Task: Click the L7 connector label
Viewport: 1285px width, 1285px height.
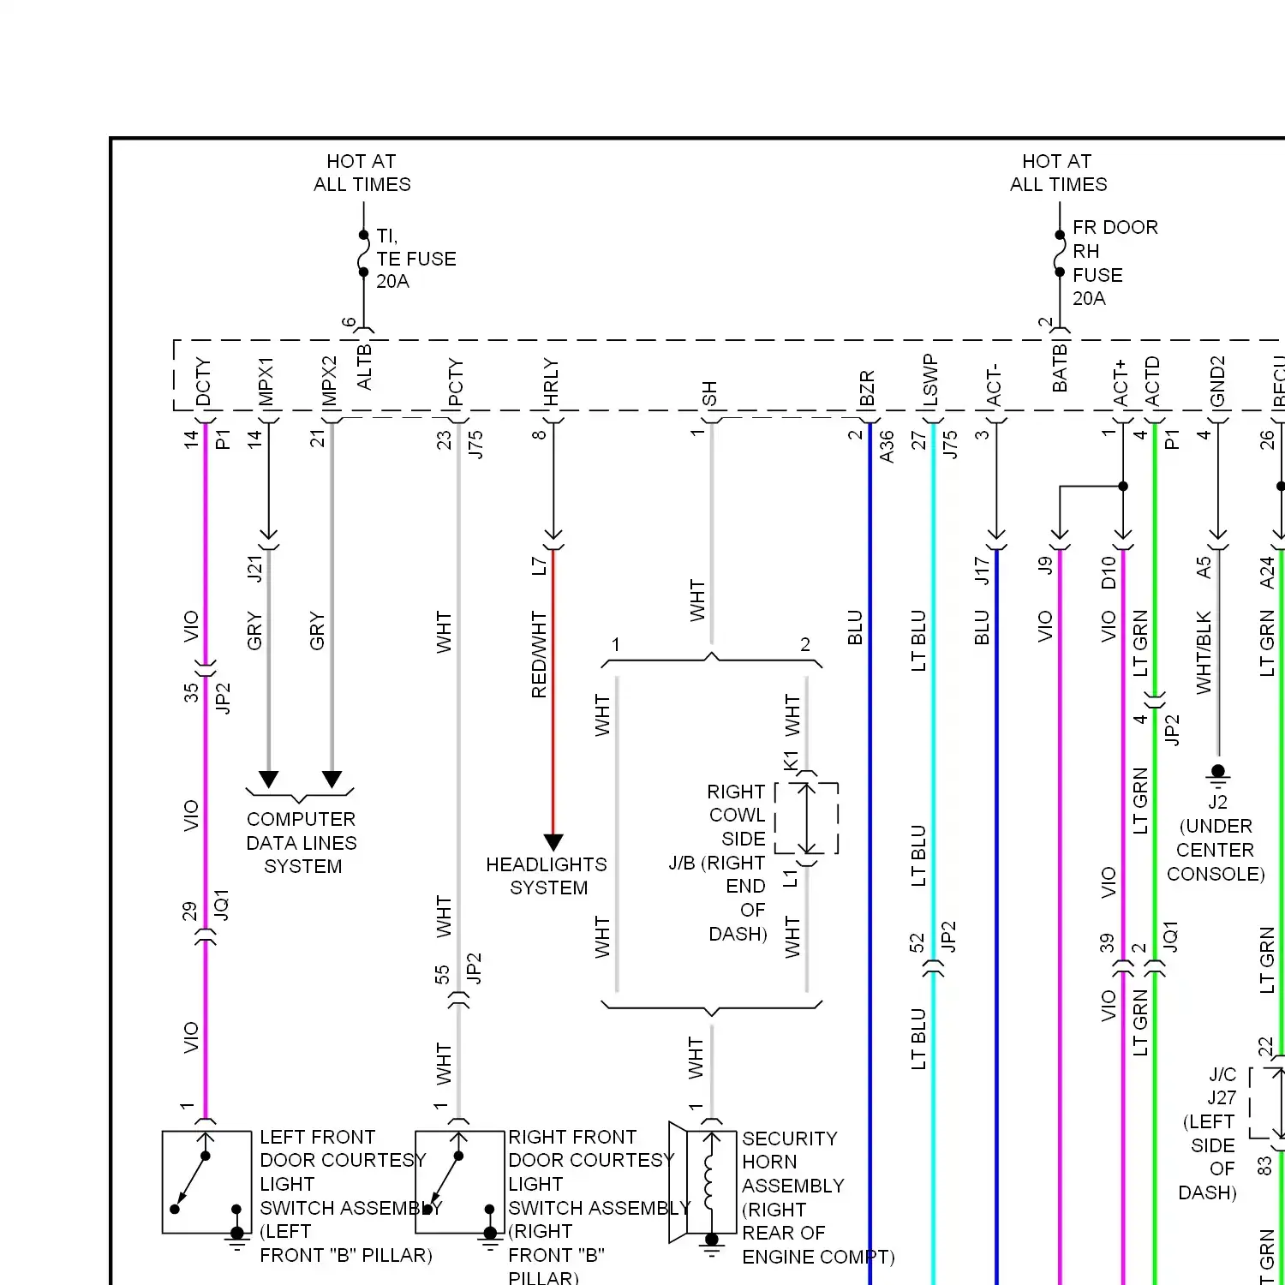Action: (x=539, y=566)
